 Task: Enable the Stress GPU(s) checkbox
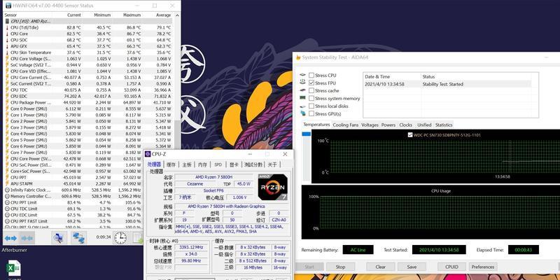311,113
